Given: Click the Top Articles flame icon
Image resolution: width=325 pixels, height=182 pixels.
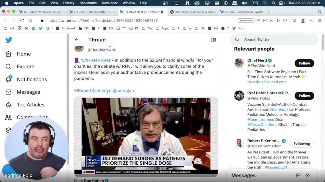Looking at the screenshot, I should [8, 105].
